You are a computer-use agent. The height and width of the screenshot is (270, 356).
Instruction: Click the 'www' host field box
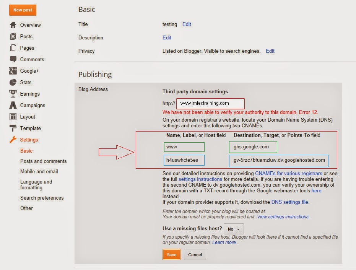click(x=184, y=147)
